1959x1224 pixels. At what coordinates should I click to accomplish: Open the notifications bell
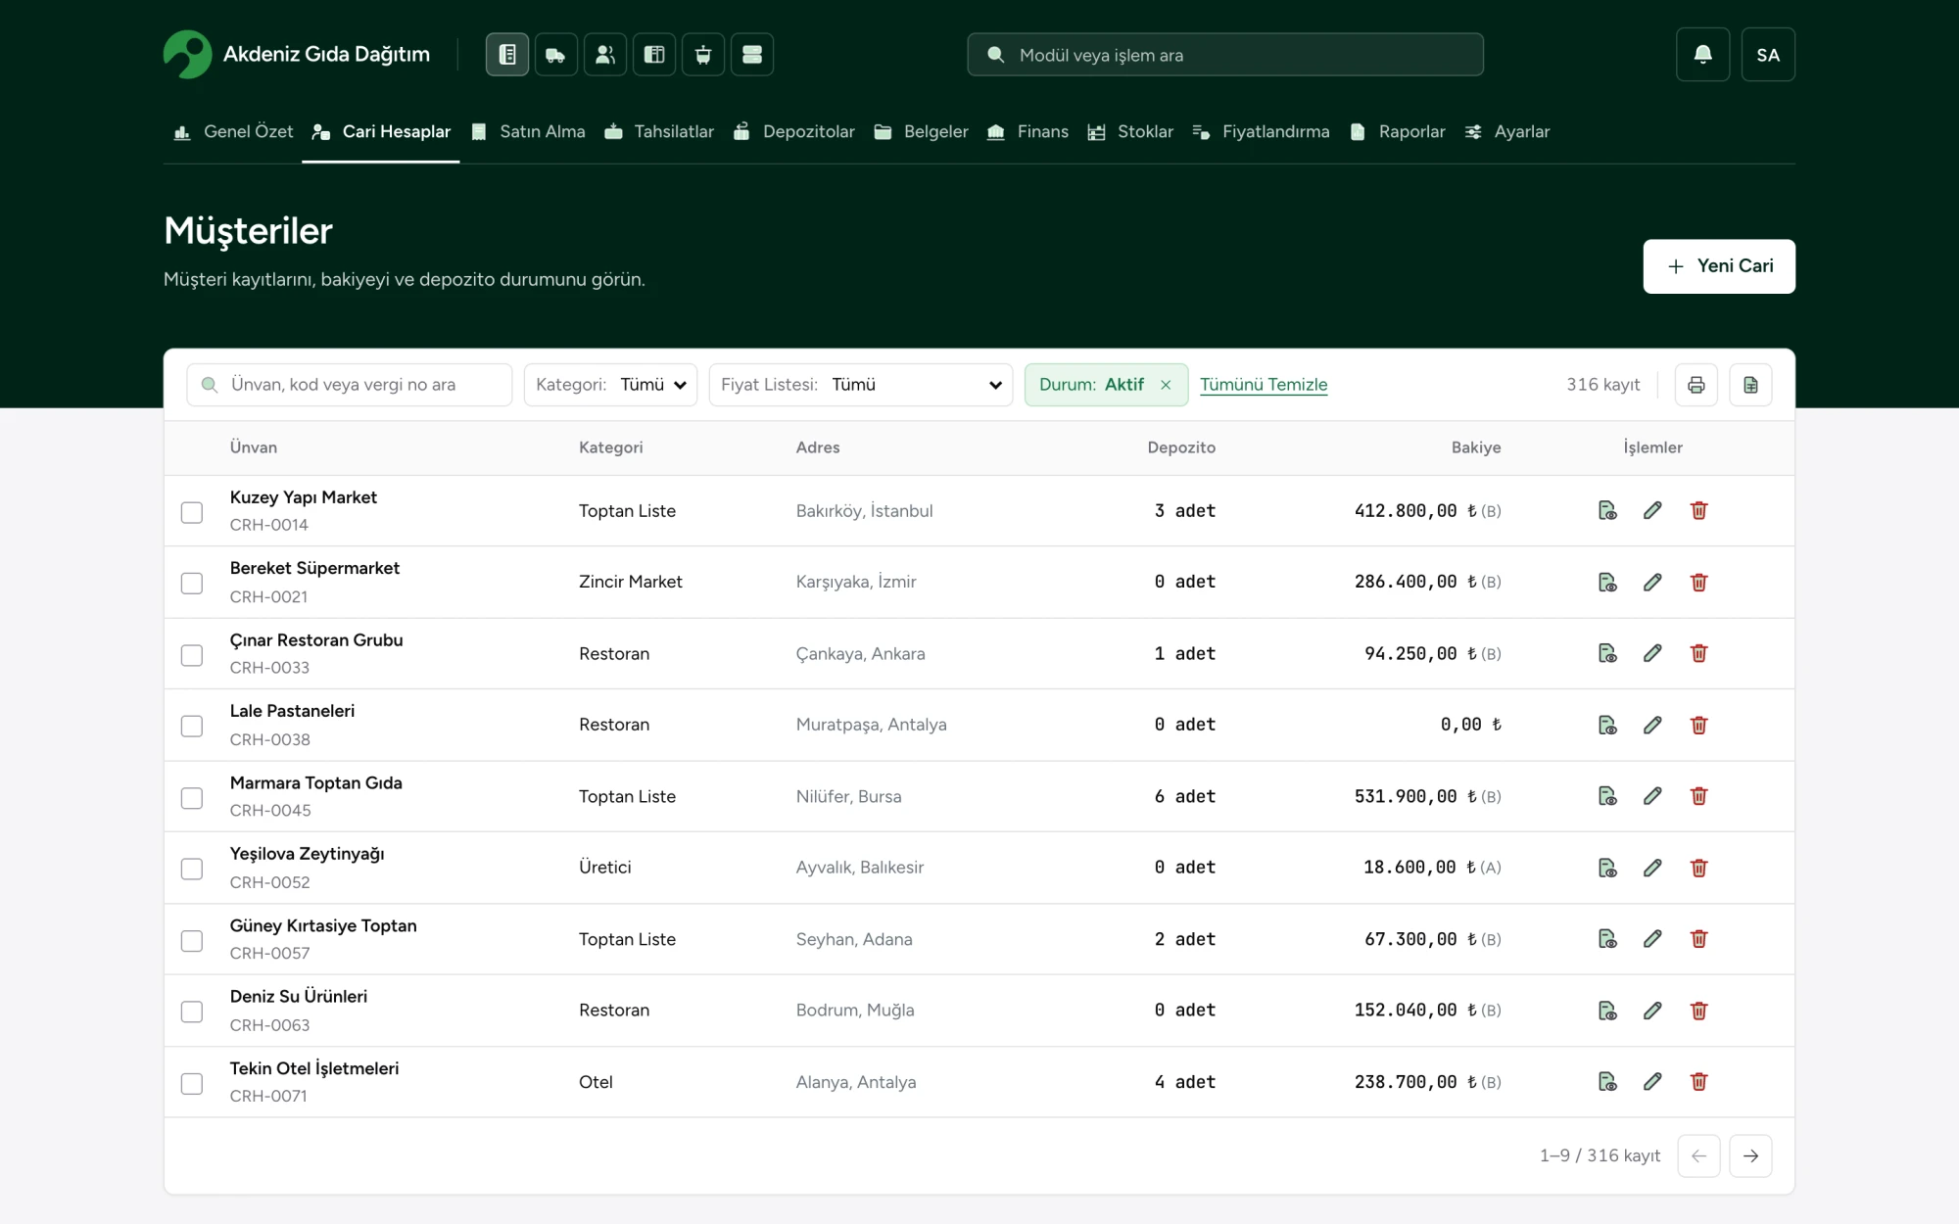1702,55
